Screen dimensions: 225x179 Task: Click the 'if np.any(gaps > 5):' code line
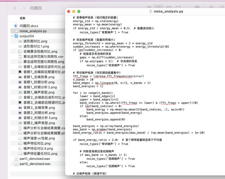[x=108, y=61]
